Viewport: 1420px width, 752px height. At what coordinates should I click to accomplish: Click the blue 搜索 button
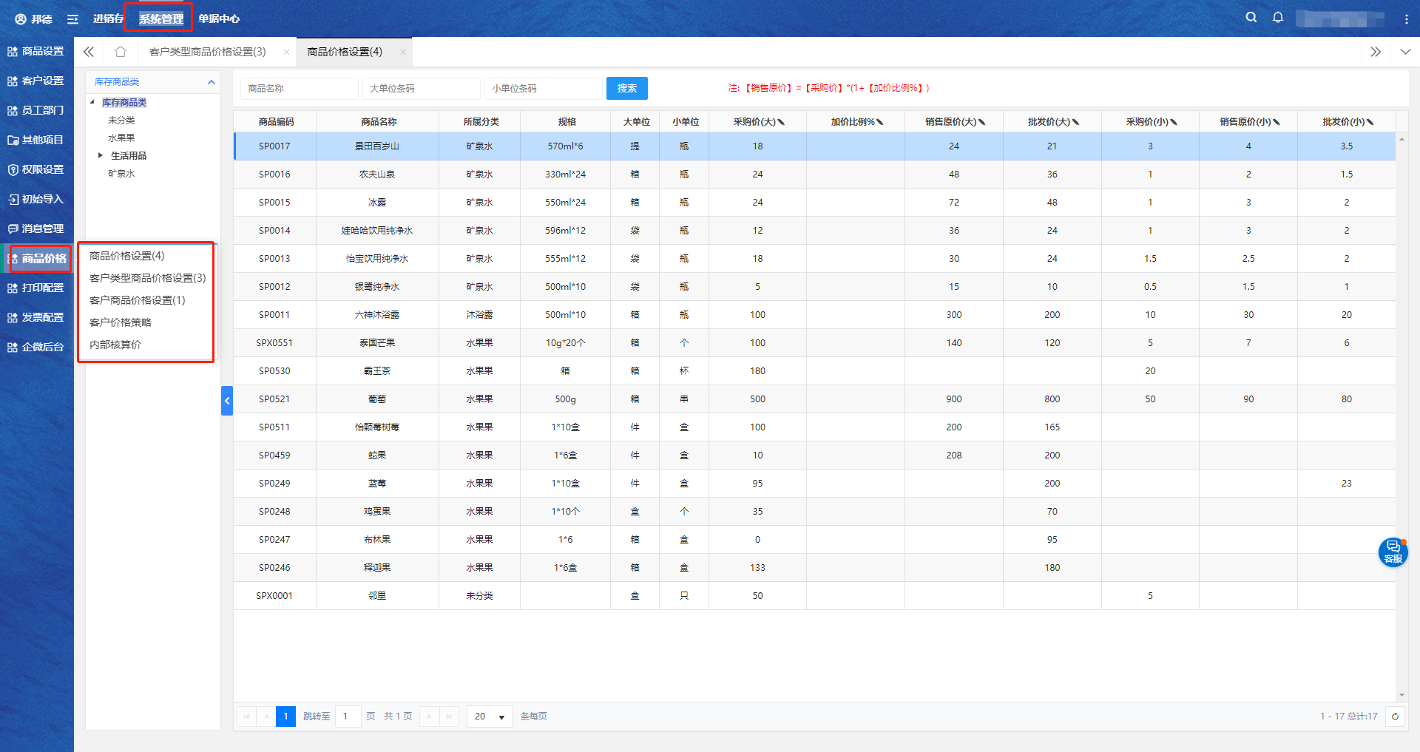click(627, 88)
